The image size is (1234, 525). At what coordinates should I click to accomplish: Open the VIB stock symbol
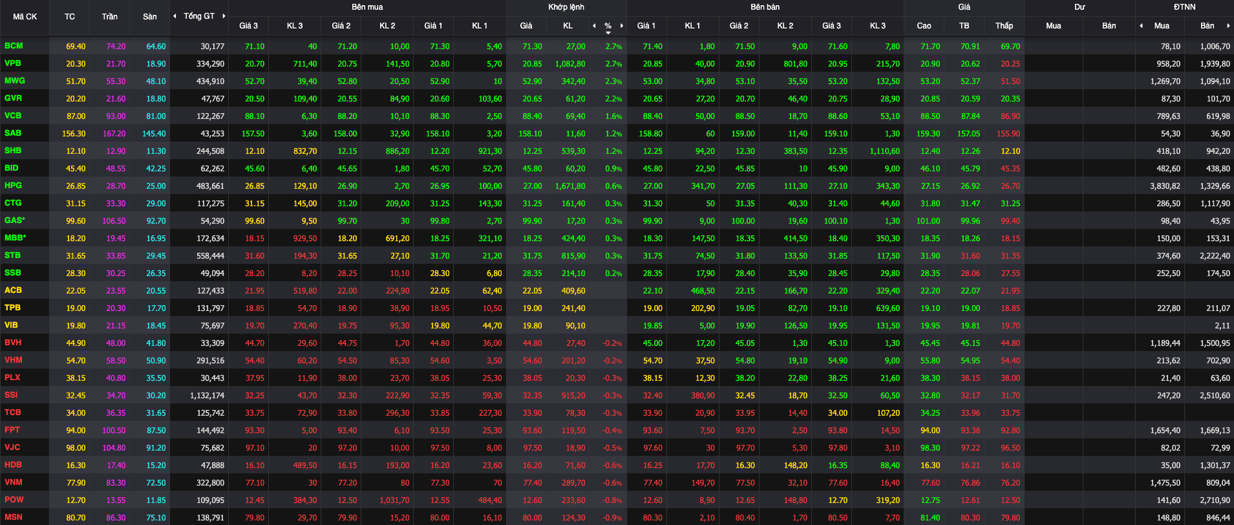(x=11, y=325)
